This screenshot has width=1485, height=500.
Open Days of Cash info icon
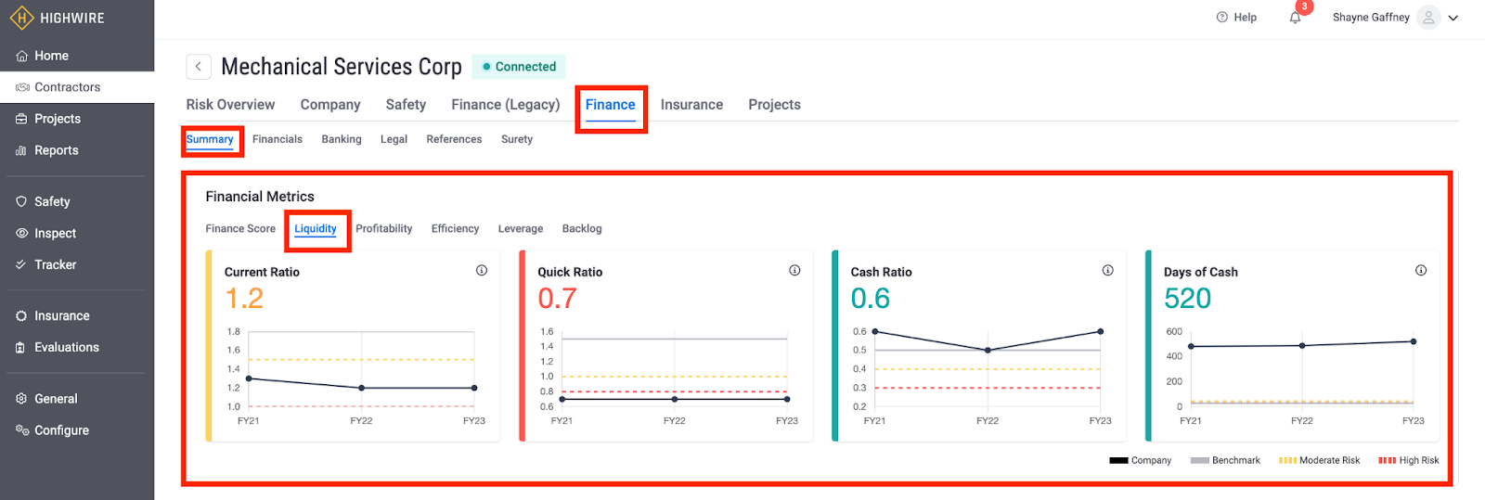tap(1420, 271)
